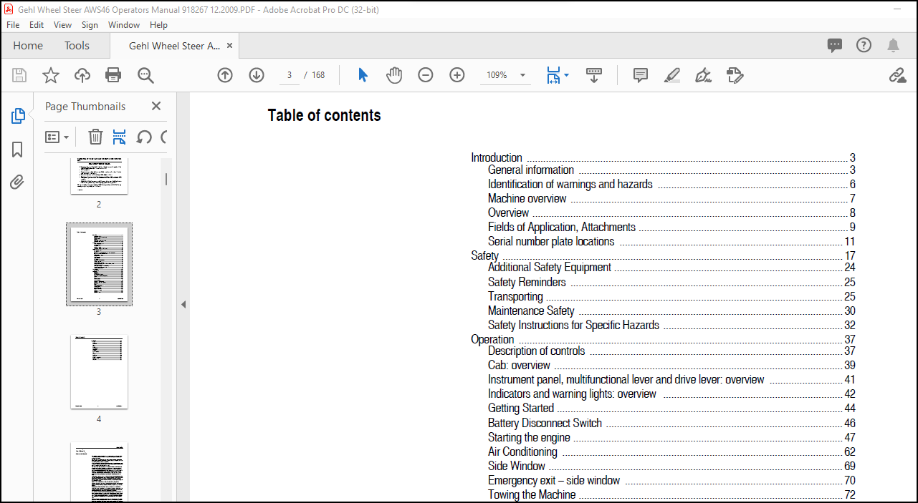Open the Edit menu
The width and height of the screenshot is (918, 503).
pyautogui.click(x=37, y=24)
